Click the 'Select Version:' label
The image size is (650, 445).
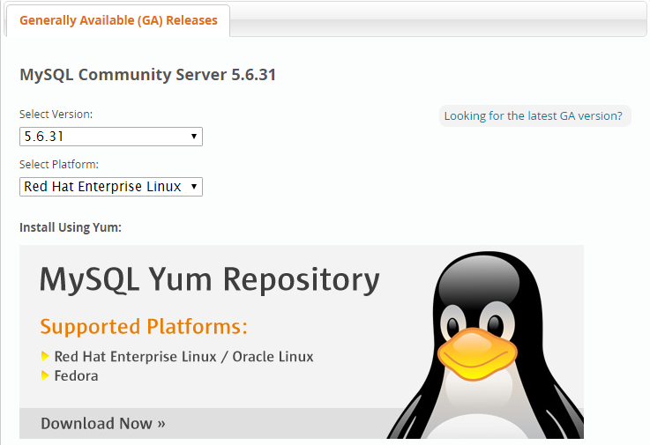click(x=56, y=115)
